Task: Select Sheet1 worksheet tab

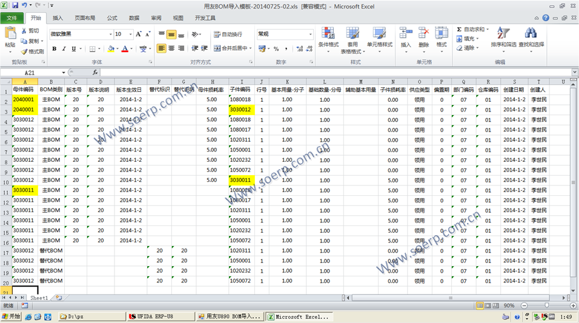Action: [x=39, y=298]
